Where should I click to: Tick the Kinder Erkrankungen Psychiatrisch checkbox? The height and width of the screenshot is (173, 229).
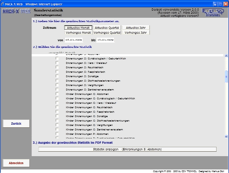(x=57, y=107)
